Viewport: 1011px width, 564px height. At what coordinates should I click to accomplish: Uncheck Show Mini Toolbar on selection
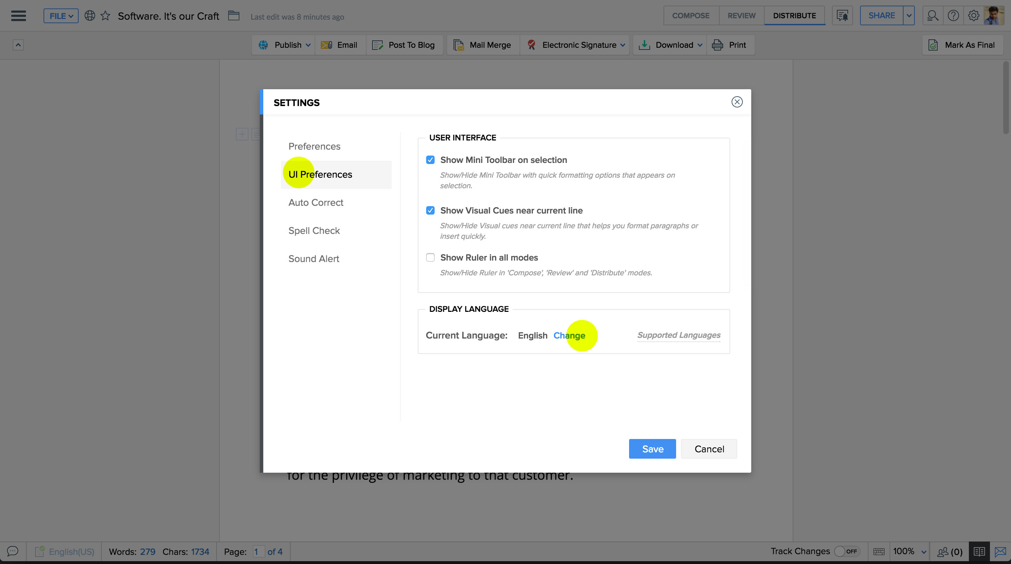coord(430,160)
